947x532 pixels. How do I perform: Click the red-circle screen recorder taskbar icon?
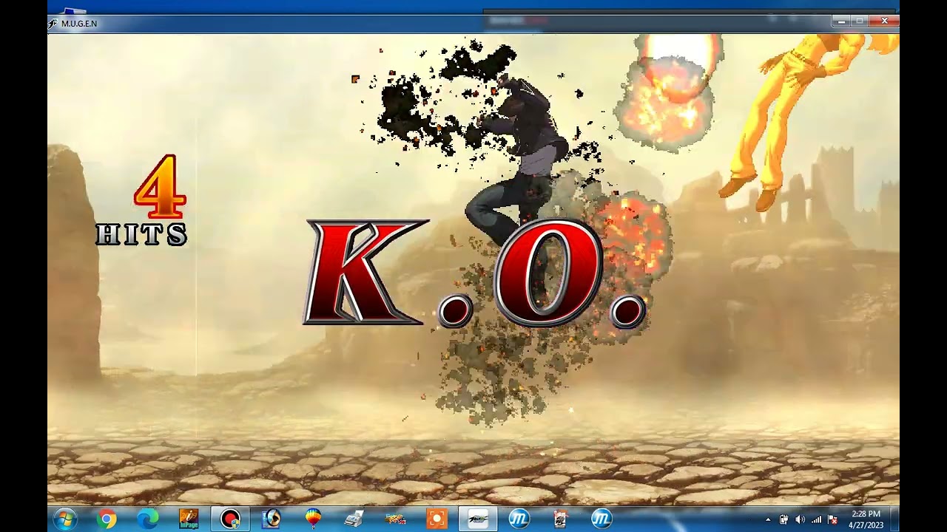(231, 519)
